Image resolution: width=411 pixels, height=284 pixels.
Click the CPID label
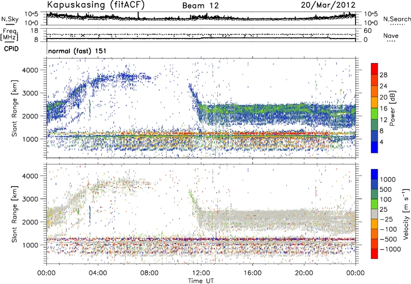11,49
